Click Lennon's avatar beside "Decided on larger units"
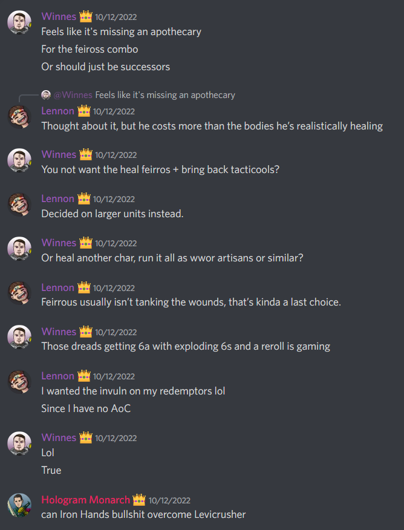This screenshot has width=404, height=530. (x=19, y=204)
